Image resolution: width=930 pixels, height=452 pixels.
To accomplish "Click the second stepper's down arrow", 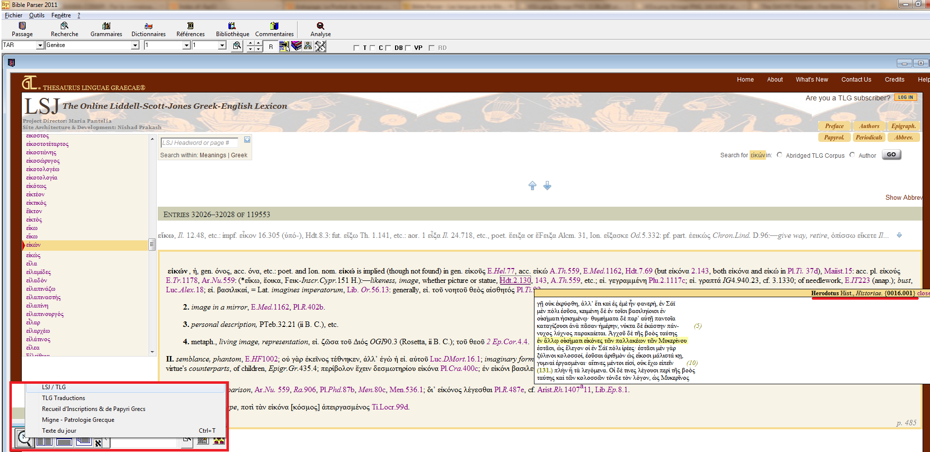I will (x=259, y=49).
